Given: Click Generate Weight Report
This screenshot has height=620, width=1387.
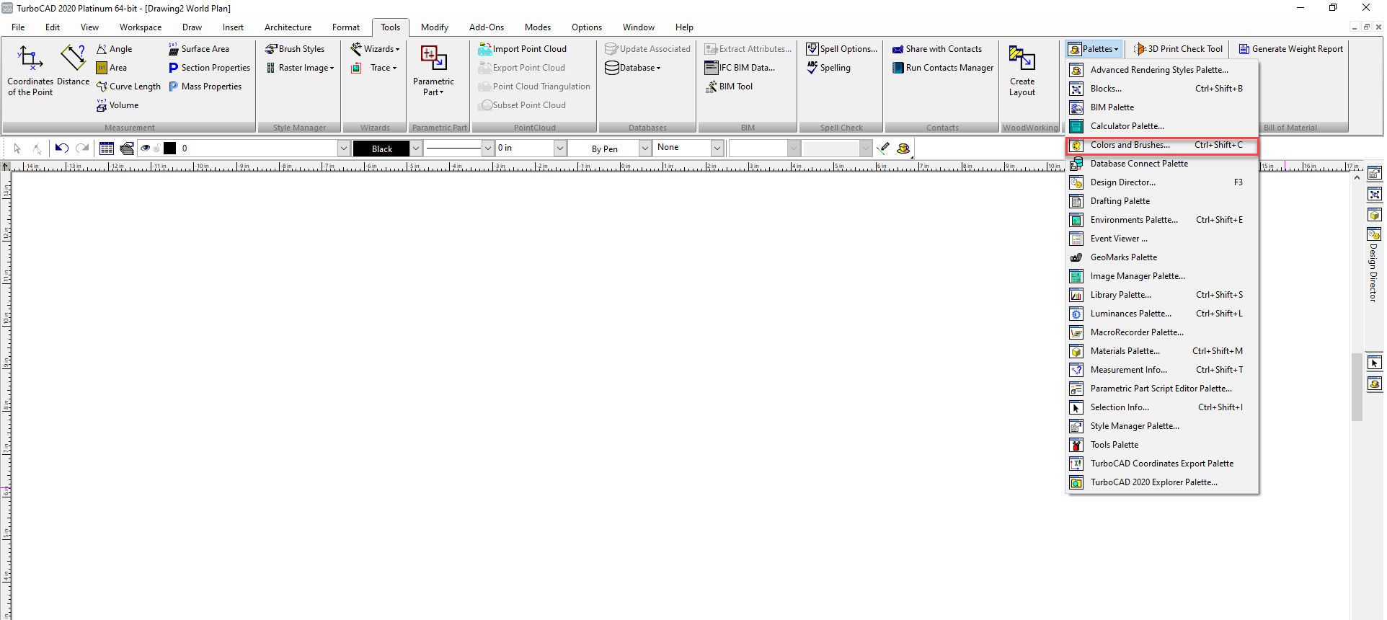Looking at the screenshot, I should click(x=1291, y=49).
